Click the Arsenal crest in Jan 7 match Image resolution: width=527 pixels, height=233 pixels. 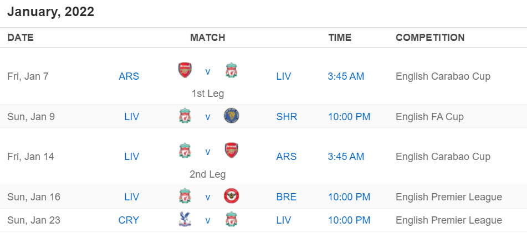click(185, 70)
